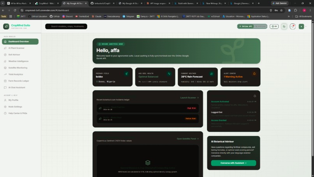Open the Medium Risk scan incident row
314x177 pixels.
(148, 119)
